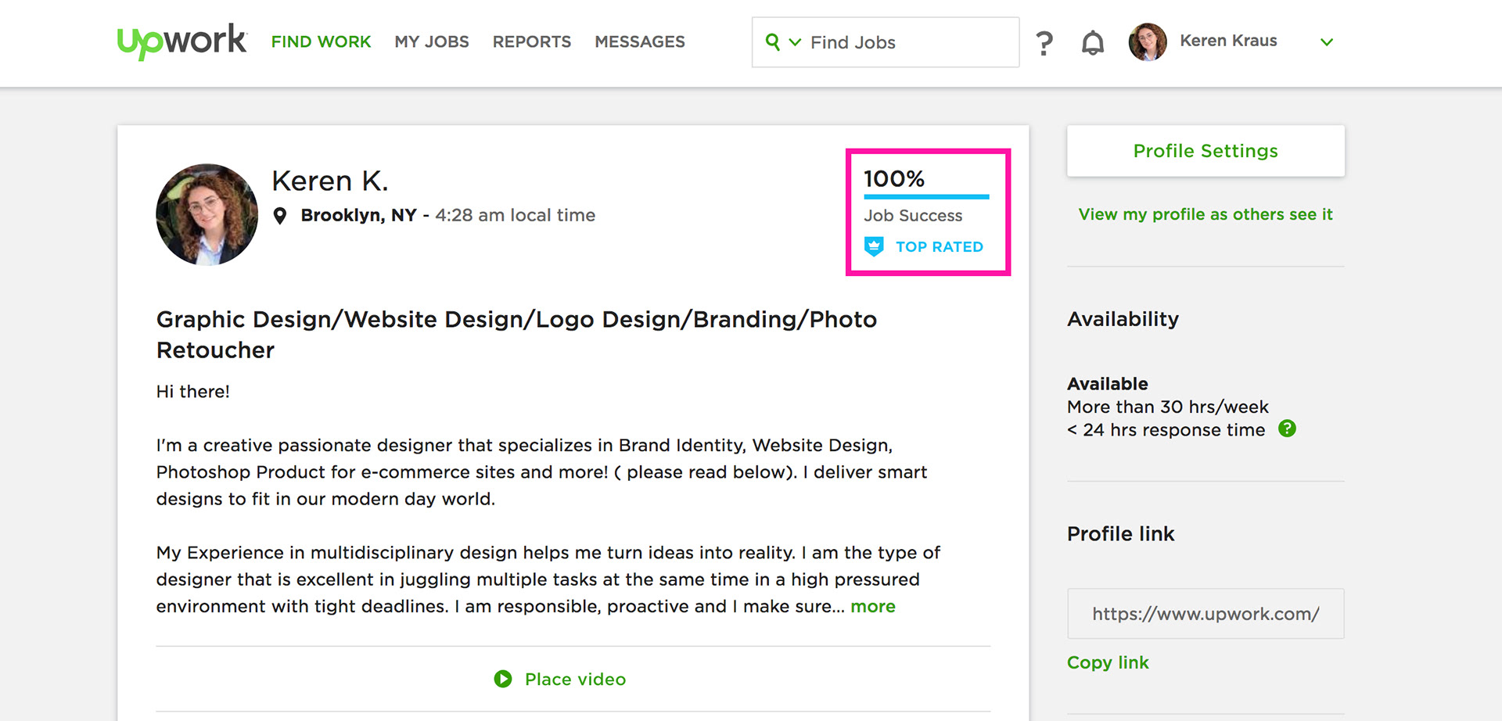
Task: Click the Profile link heading
Action: pos(1120,534)
